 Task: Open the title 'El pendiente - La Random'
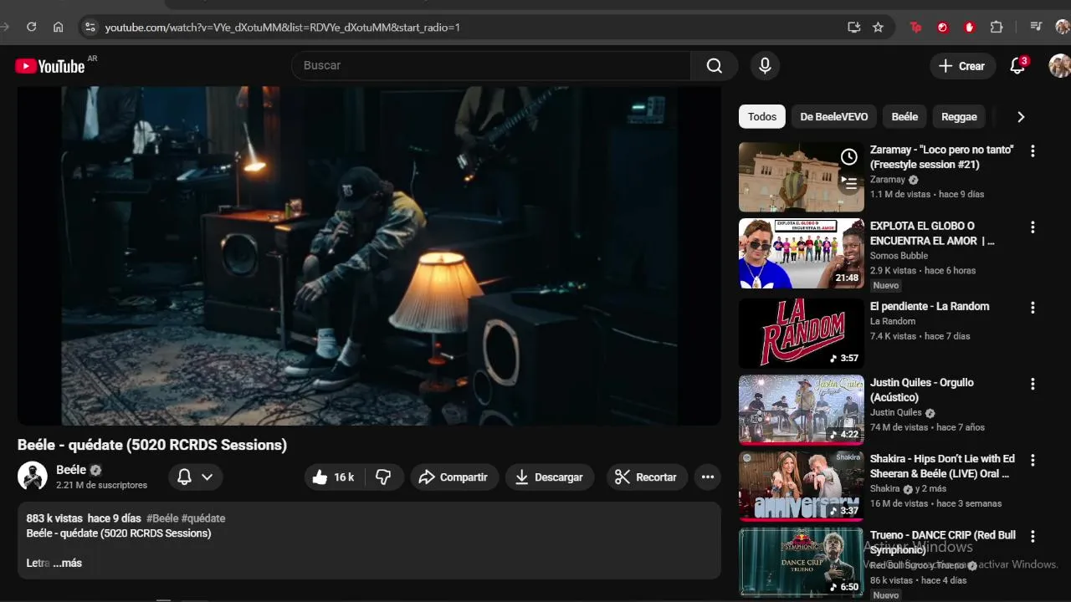pos(930,306)
